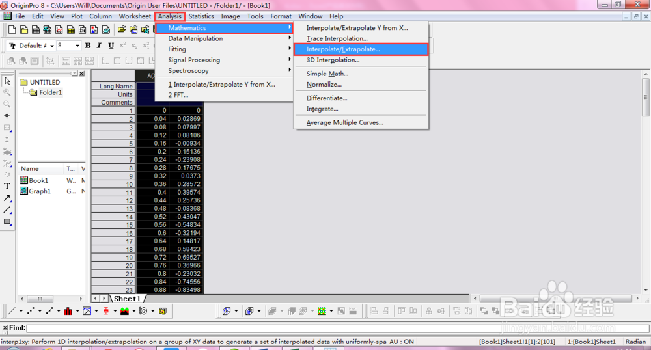This screenshot has height=350, width=651.
Task: Open the font name dropdown
Action: tap(52, 46)
